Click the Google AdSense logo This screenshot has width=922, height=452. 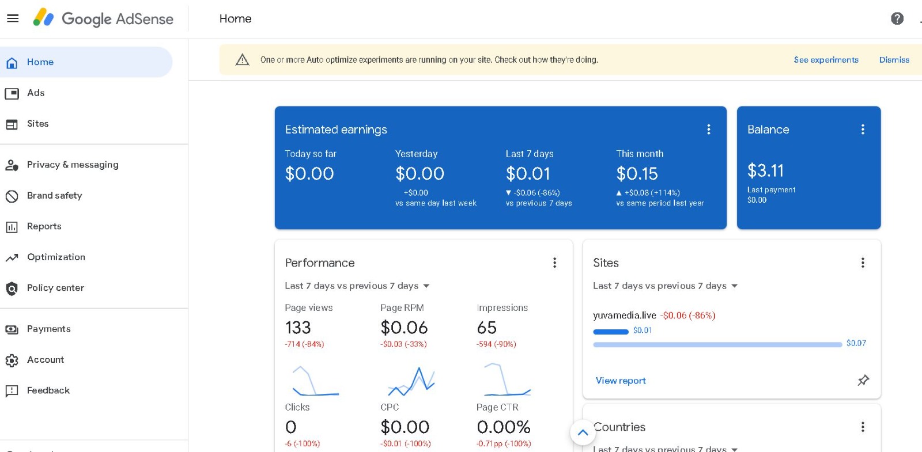(x=103, y=18)
